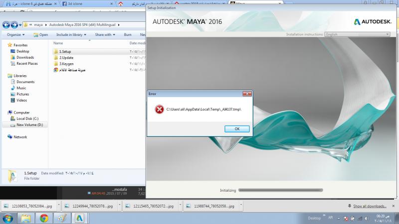Switch to the iclone 6 browser tab

coord(32,4)
